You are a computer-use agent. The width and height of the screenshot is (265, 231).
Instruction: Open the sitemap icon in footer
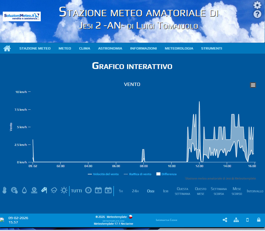tap(236, 220)
